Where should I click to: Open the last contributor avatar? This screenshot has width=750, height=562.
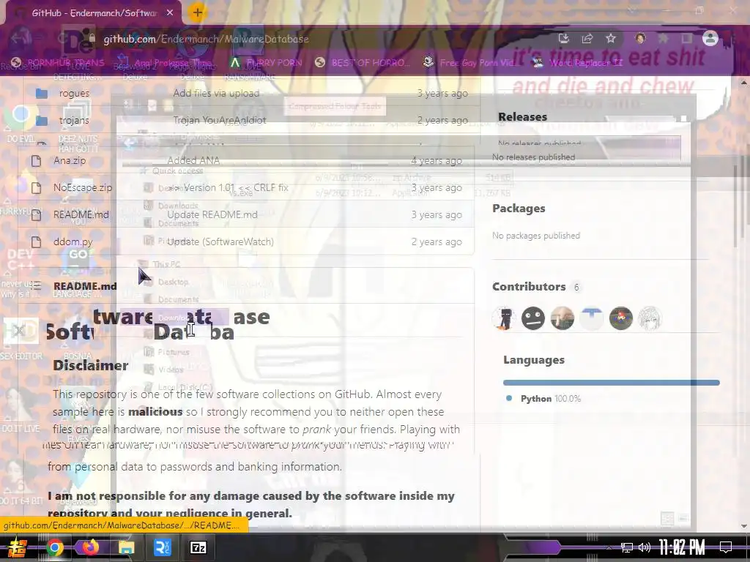[650, 318]
